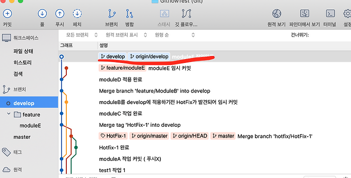Screen dimensions: 351x178
Task: Click the origin/master branch label
Action: point(149,136)
